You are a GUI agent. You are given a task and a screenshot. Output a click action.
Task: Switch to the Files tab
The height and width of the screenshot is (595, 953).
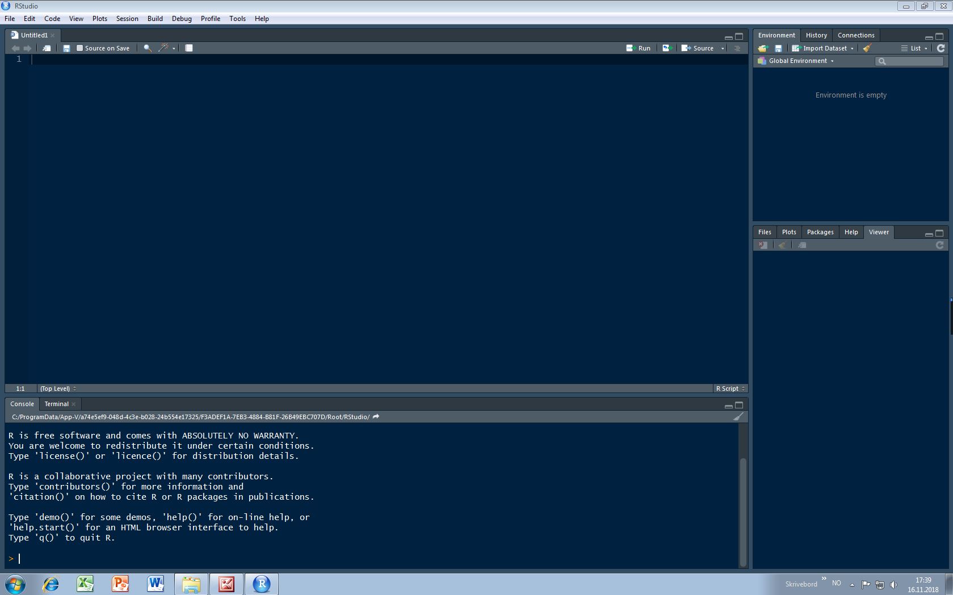765,232
